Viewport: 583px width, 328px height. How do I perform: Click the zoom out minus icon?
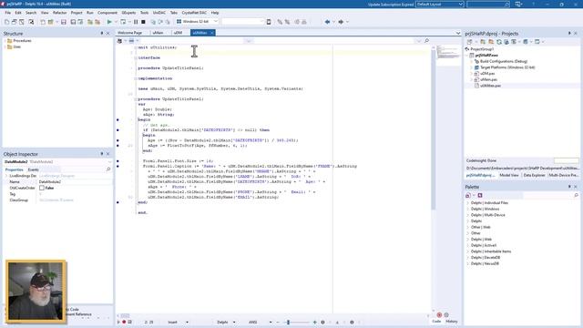pyautogui.click(x=278, y=322)
